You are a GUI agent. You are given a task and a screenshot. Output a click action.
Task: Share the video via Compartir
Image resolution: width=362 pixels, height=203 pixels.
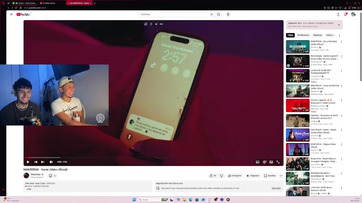tap(235, 176)
